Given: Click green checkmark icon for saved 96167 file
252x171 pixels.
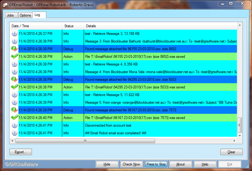Looking at the screenshot, I should (x=14, y=118).
